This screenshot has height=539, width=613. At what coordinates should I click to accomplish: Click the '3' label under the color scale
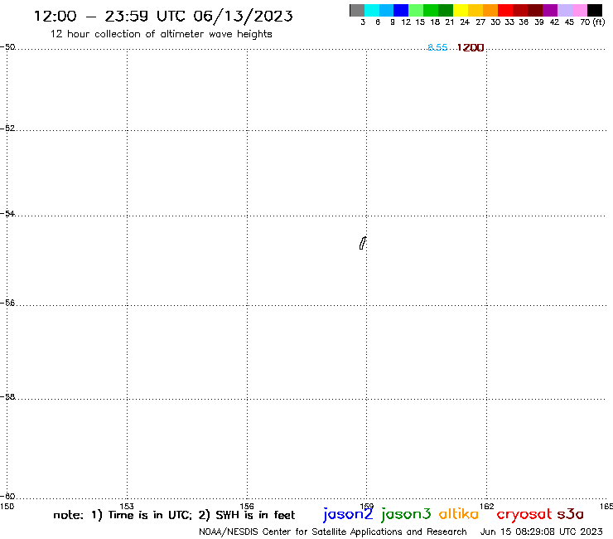pos(363,22)
